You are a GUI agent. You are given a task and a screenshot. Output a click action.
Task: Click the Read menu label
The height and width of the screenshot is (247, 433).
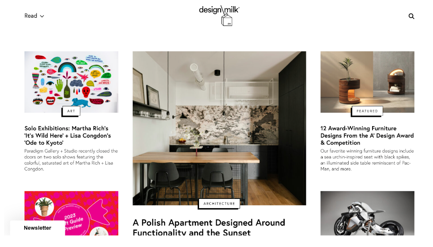30,16
